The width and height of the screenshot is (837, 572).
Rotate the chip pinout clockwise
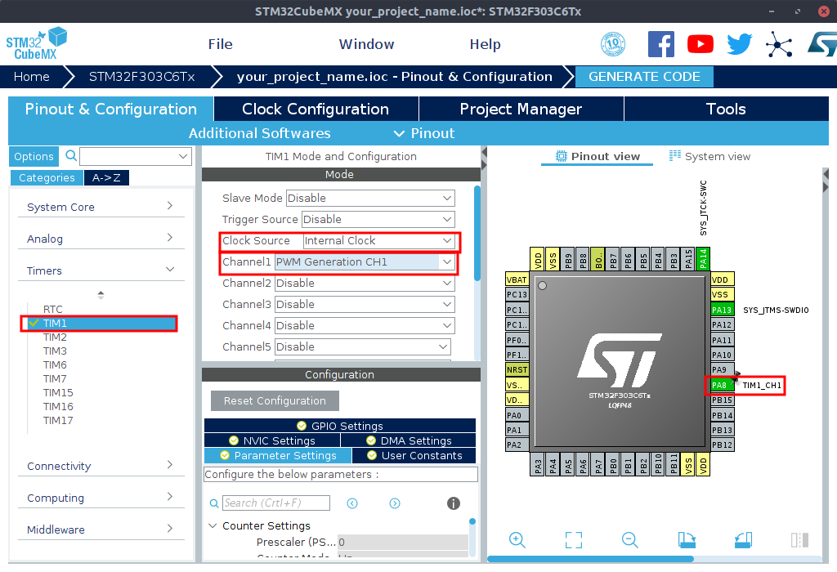tap(687, 539)
